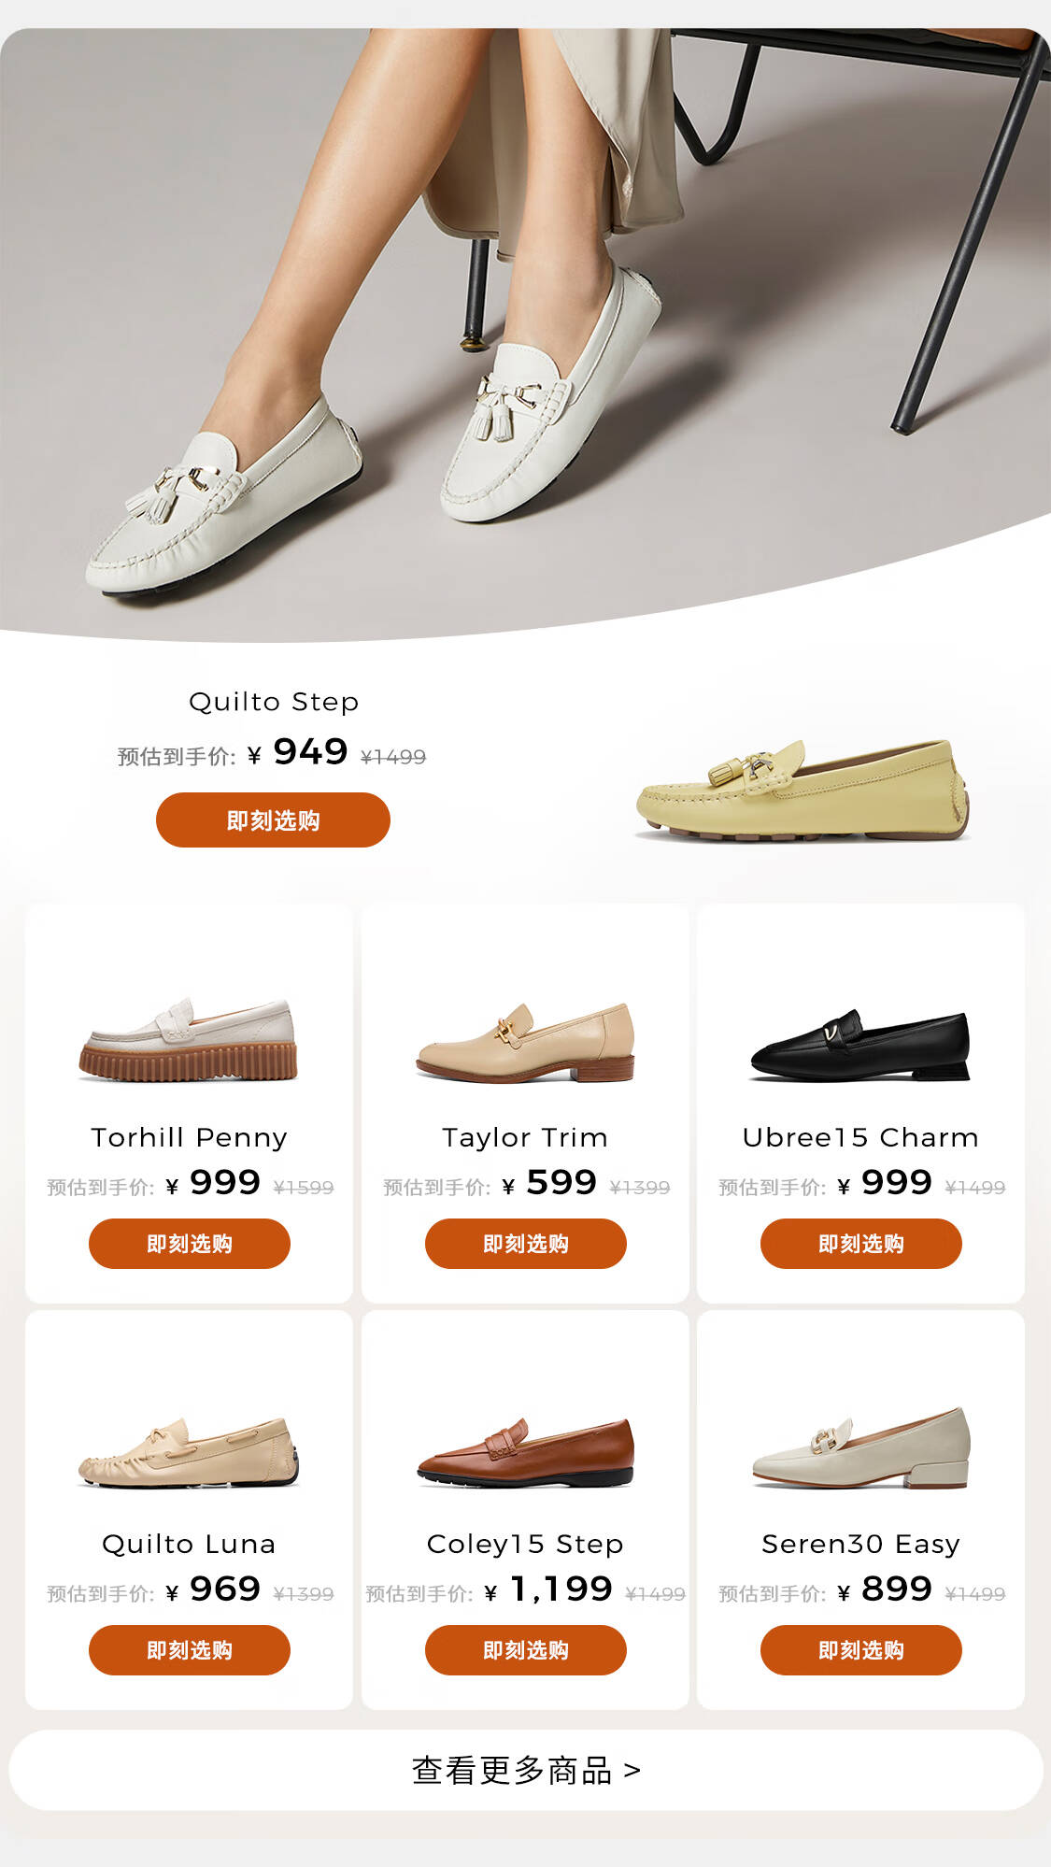Click 即刻选购 under Torhill Penny
1051x1867 pixels.
pos(190,1244)
